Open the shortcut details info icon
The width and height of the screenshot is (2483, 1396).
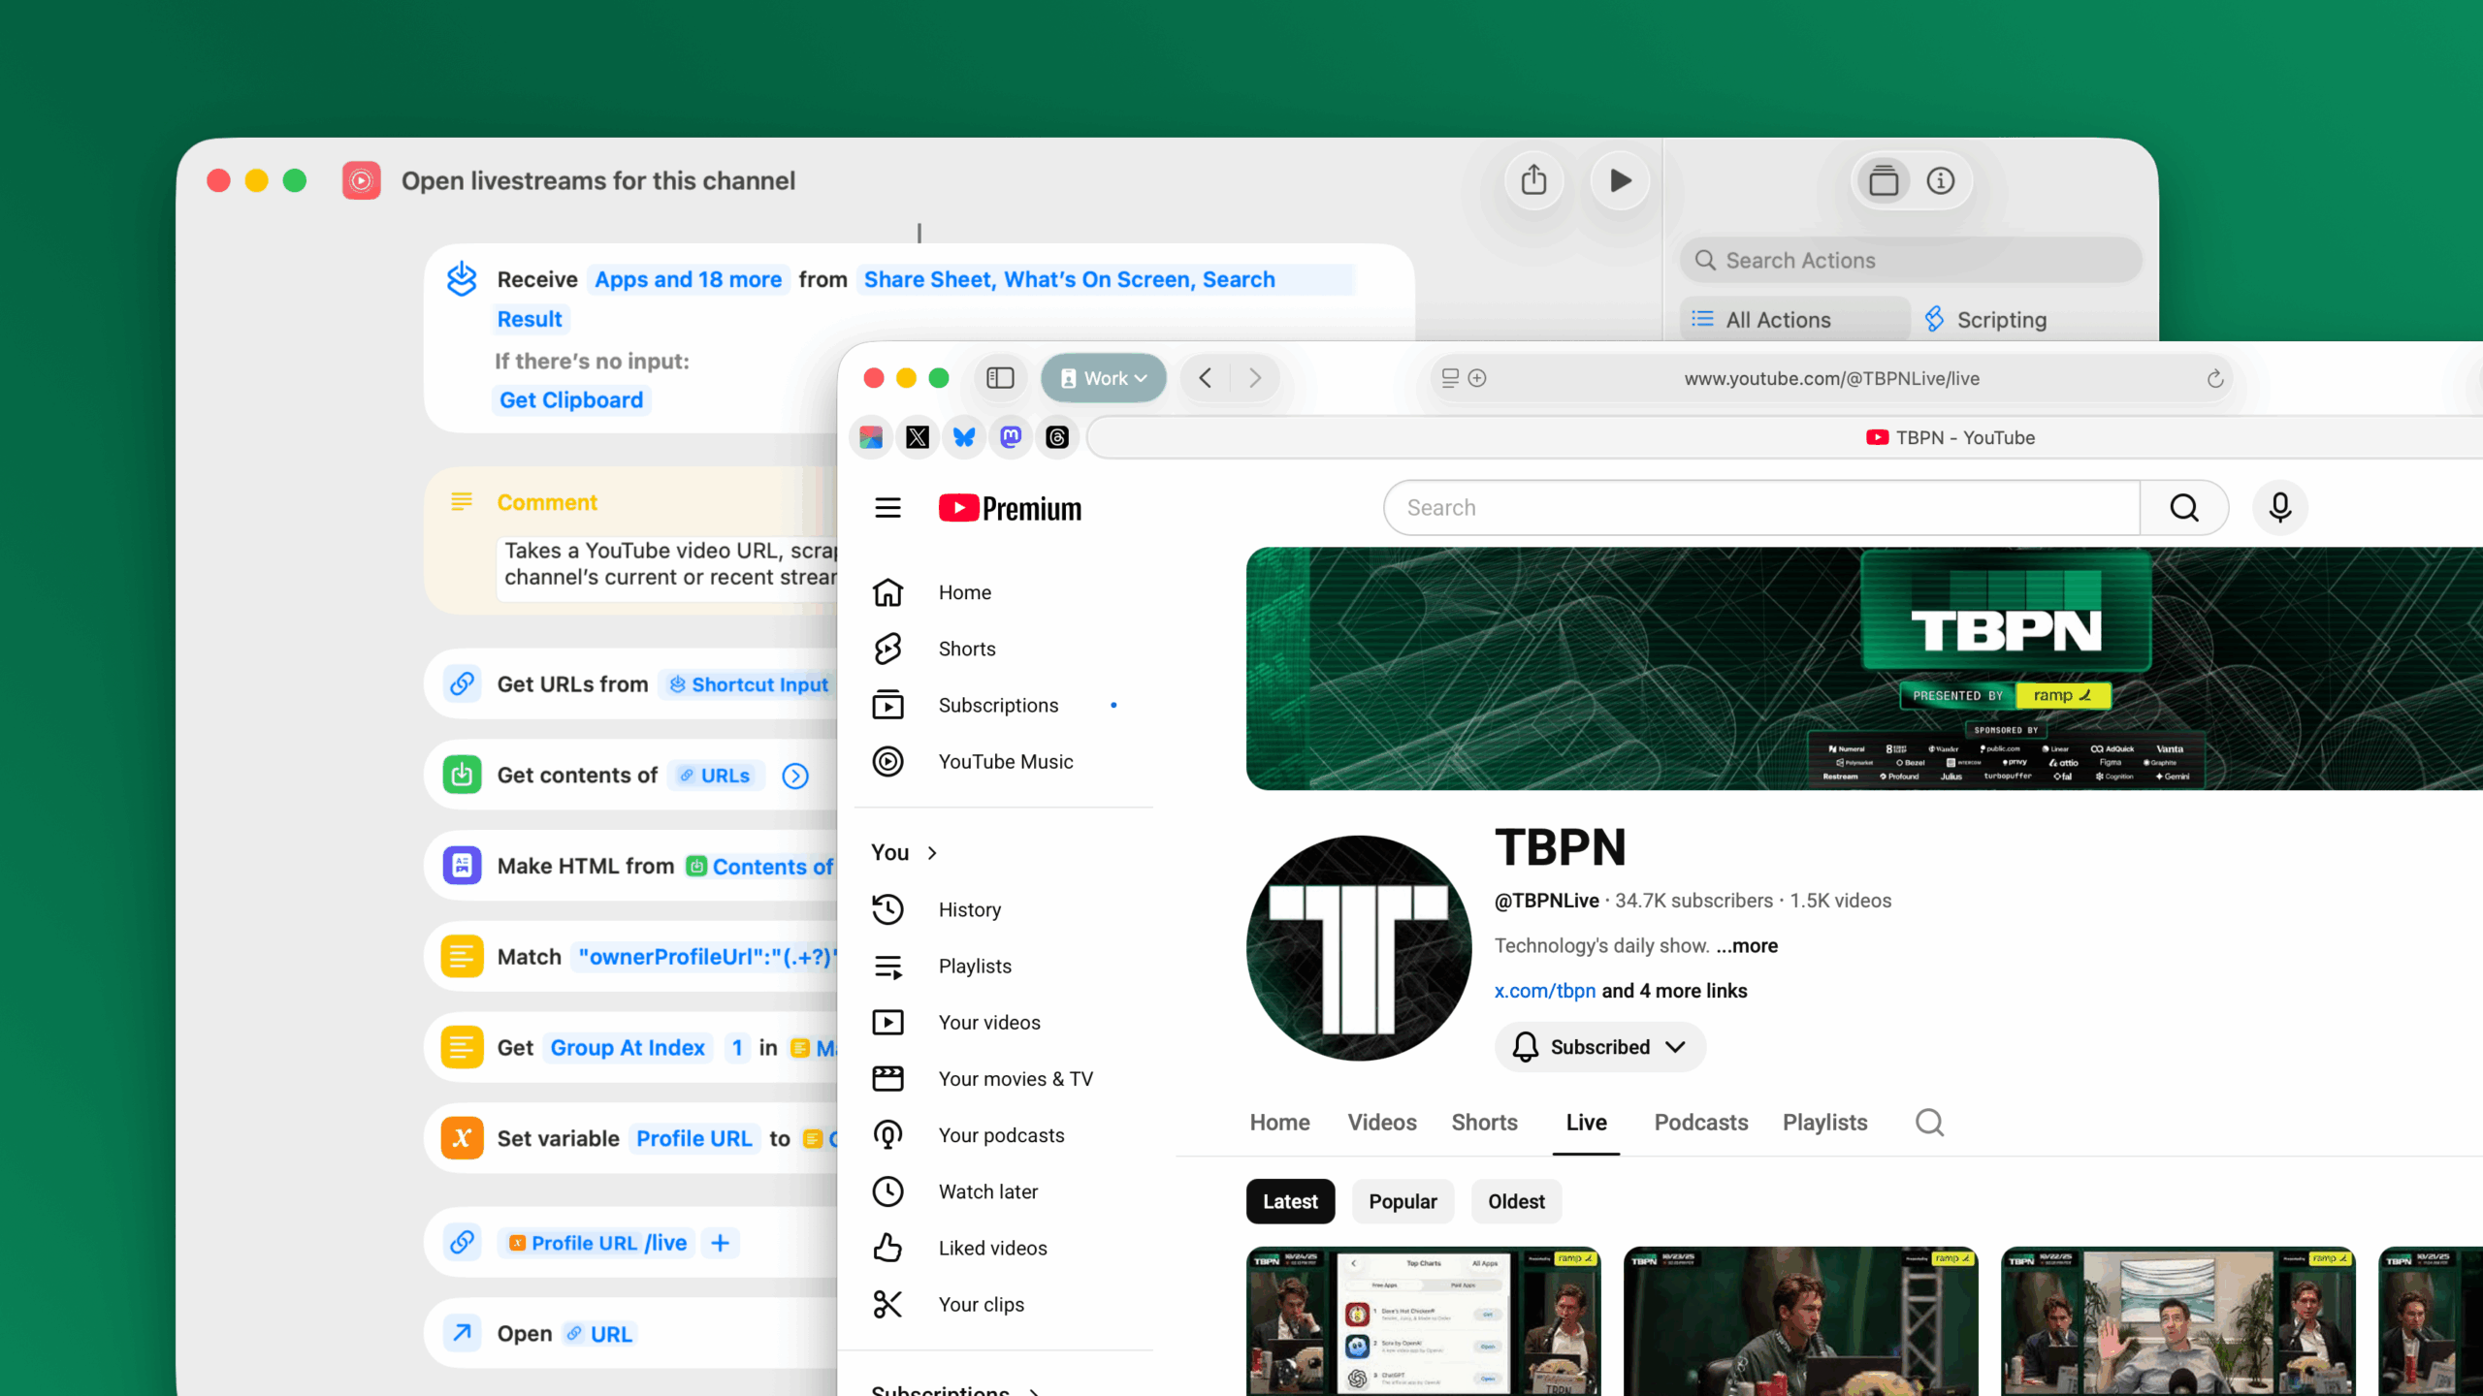(1941, 180)
